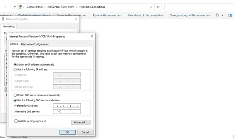Select Obtain DNS server address automatically

[37, 95]
